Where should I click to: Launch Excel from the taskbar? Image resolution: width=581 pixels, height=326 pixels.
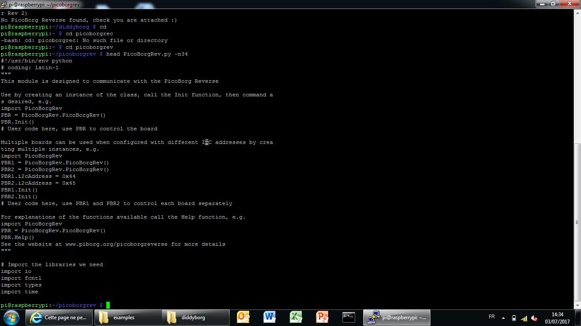296,317
